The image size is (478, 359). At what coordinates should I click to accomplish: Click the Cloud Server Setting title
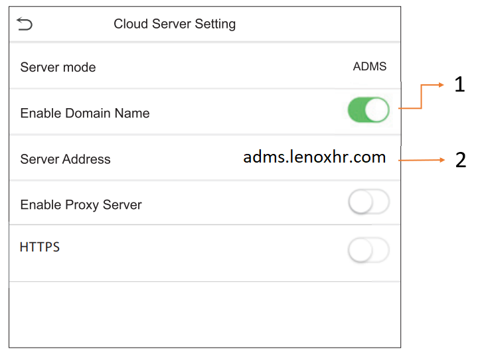(175, 24)
